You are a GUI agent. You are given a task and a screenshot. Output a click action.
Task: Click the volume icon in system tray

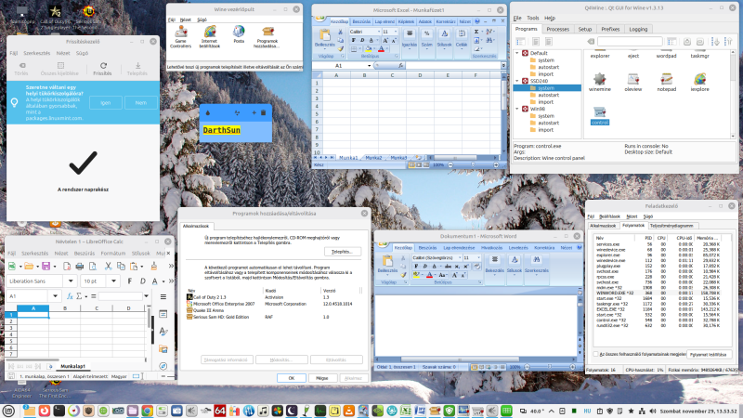653,411
